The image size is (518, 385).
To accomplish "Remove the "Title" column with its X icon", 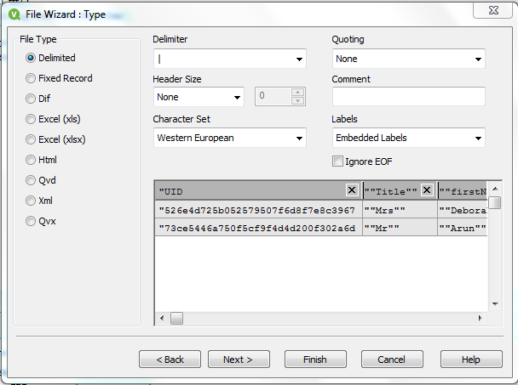I will [427, 190].
